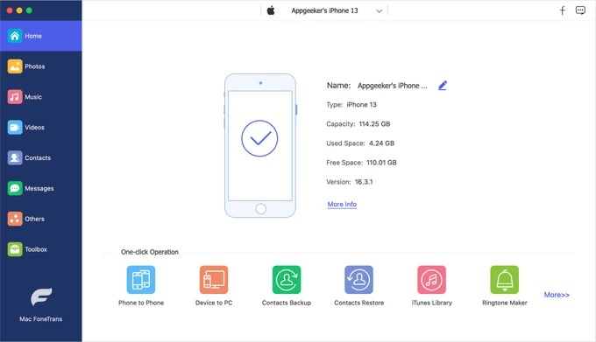Open the Toolbox section
The width and height of the screenshot is (596, 342).
(x=41, y=249)
